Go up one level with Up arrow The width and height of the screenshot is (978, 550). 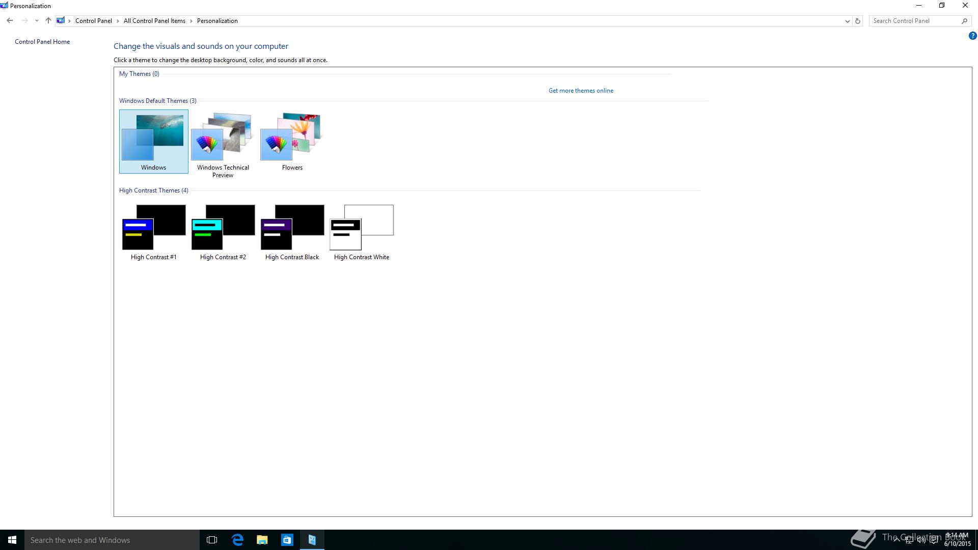tap(48, 21)
